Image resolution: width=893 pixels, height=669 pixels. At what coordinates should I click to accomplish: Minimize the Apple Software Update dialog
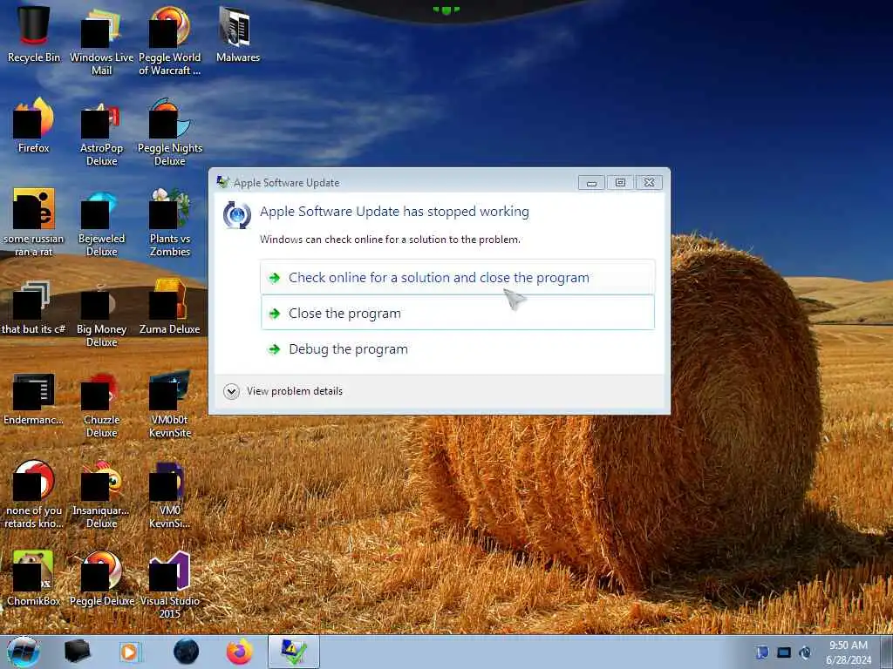[592, 183]
